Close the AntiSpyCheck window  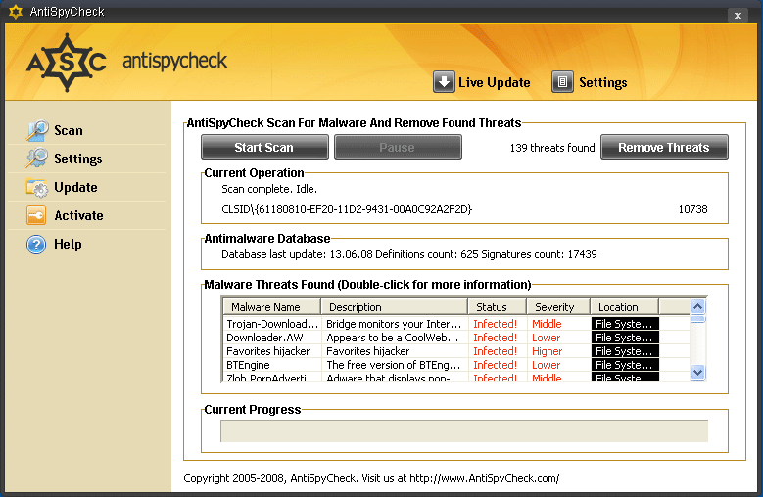coord(736,15)
